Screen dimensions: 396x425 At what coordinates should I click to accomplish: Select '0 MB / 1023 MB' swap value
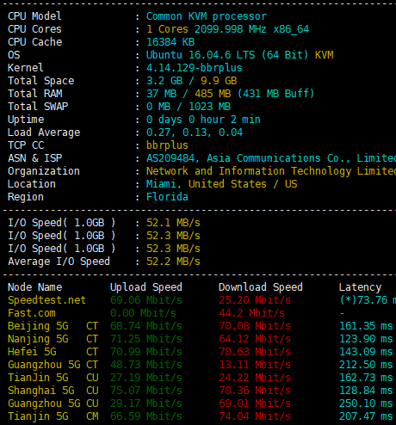tap(189, 107)
